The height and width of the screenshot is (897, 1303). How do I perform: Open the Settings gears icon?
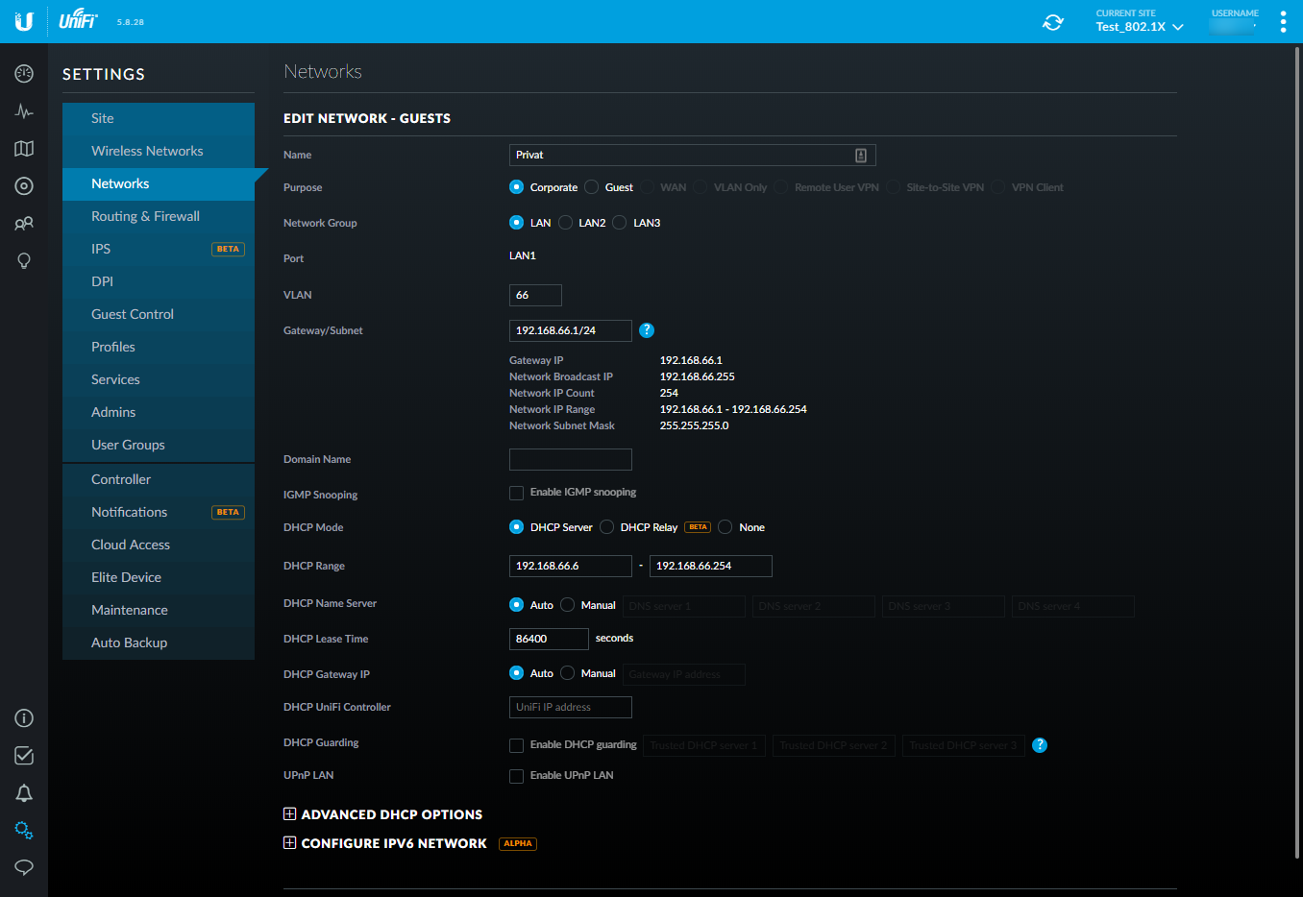pyautogui.click(x=24, y=831)
